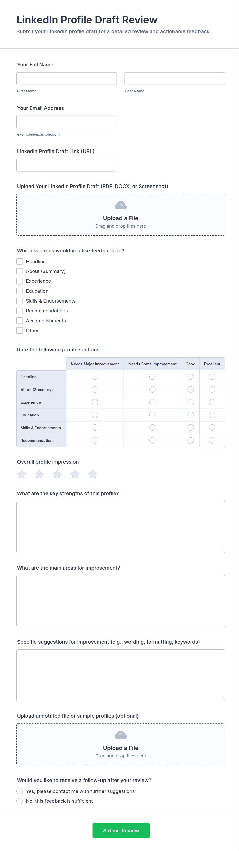Select the second star for overall impression
239x851 pixels.
[39, 474]
